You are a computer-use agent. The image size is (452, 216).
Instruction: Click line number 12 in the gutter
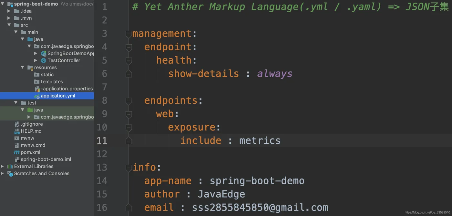[x=102, y=154]
